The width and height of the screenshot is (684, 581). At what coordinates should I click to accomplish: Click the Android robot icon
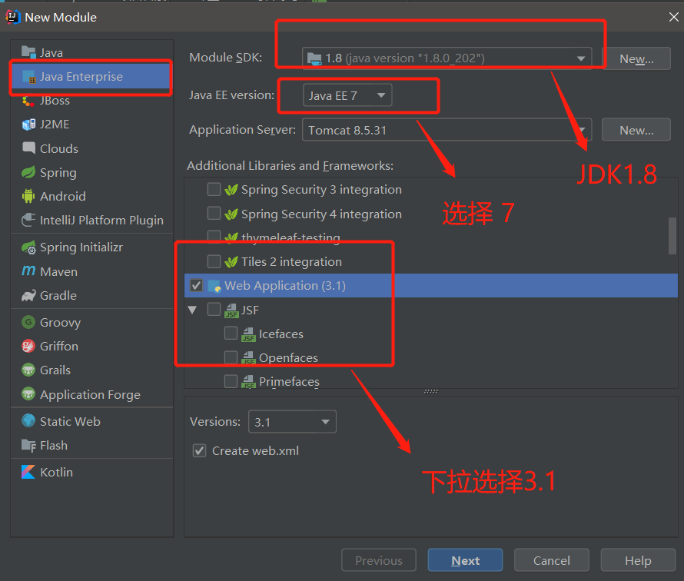click(x=28, y=196)
